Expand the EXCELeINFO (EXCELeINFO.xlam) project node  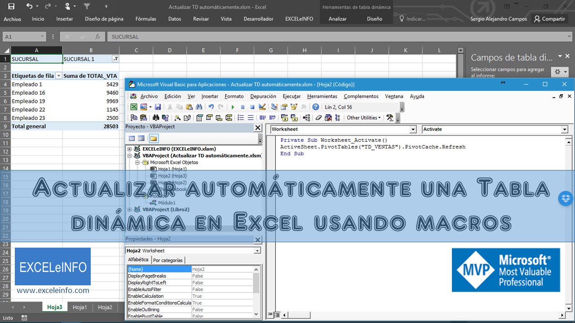coord(130,149)
